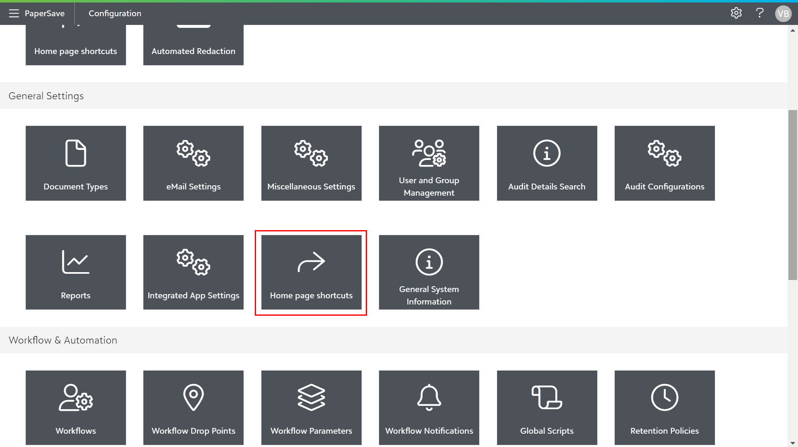Click the settings gear icon in header

[x=736, y=13]
